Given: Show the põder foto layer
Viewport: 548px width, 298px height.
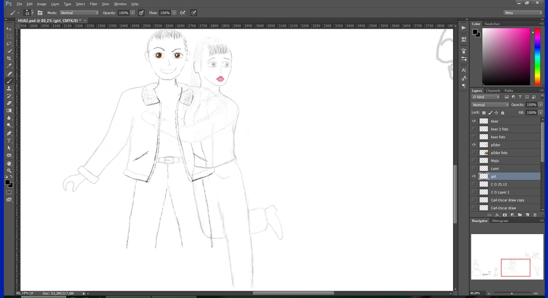Looking at the screenshot, I should click(474, 153).
